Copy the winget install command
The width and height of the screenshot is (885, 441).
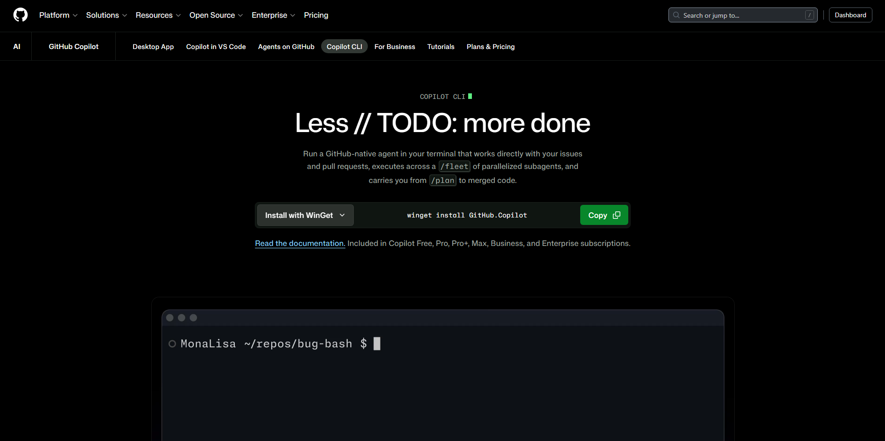tap(604, 215)
